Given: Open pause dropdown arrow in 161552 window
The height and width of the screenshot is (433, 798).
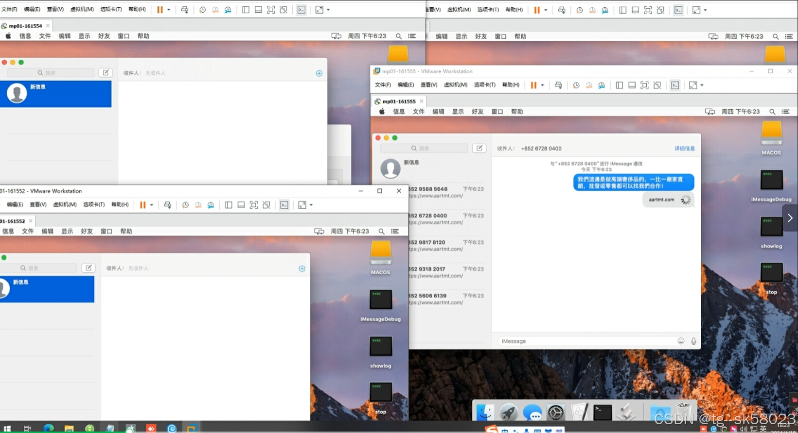Looking at the screenshot, I should click(x=152, y=205).
